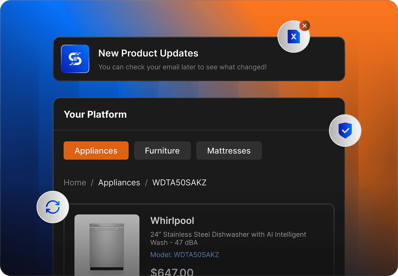Image resolution: width=398 pixels, height=276 pixels.
Task: Open Appliances breadcrumb link
Action: 119,182
